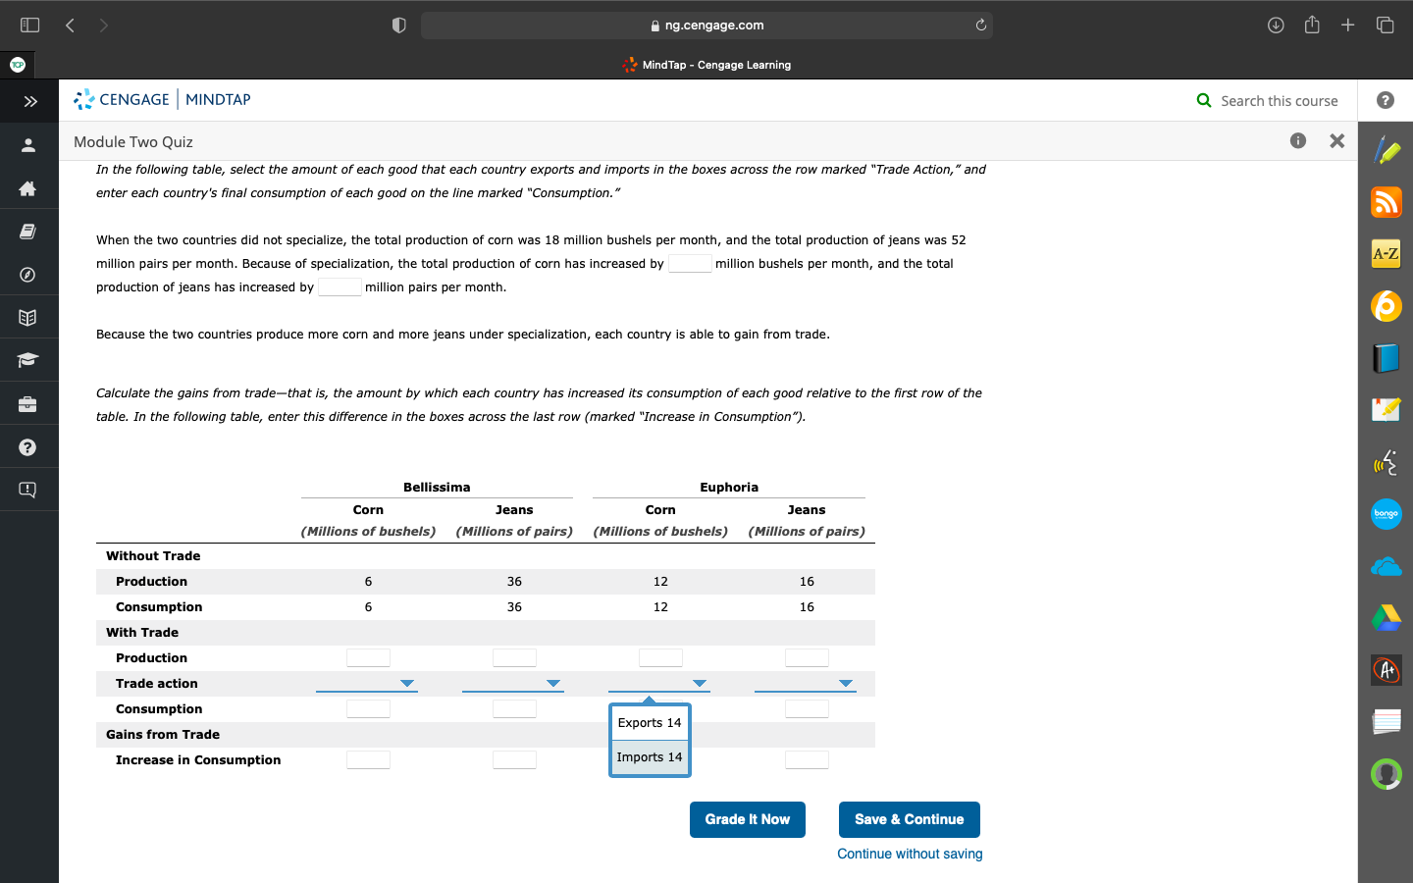
Task: Click Euphoria jeans increase in consumption box
Action: click(807, 759)
